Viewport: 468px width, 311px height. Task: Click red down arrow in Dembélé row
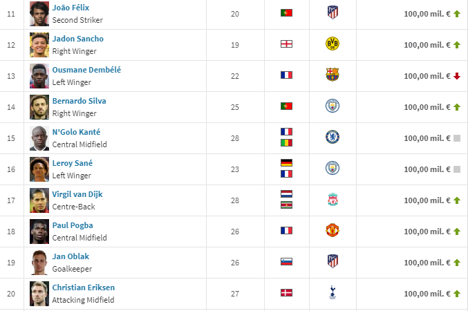pos(456,76)
